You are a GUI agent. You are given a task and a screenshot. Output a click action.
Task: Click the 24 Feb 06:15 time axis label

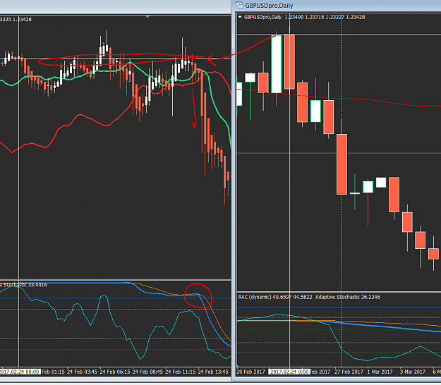(115, 372)
